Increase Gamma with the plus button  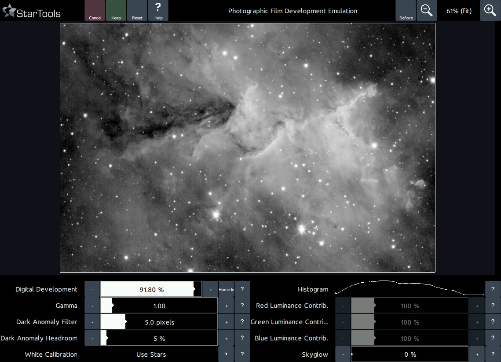coord(226,306)
